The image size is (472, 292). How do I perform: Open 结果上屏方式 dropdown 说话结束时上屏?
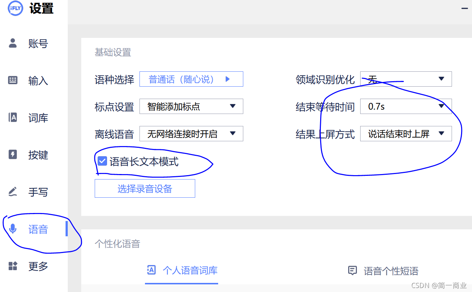406,134
